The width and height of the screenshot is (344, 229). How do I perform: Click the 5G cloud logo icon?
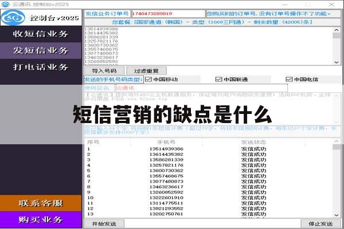point(13,18)
